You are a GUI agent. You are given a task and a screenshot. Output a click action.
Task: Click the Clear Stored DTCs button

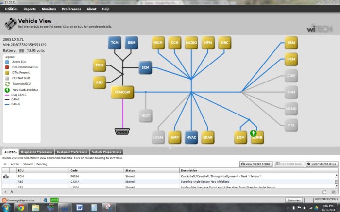point(321,164)
